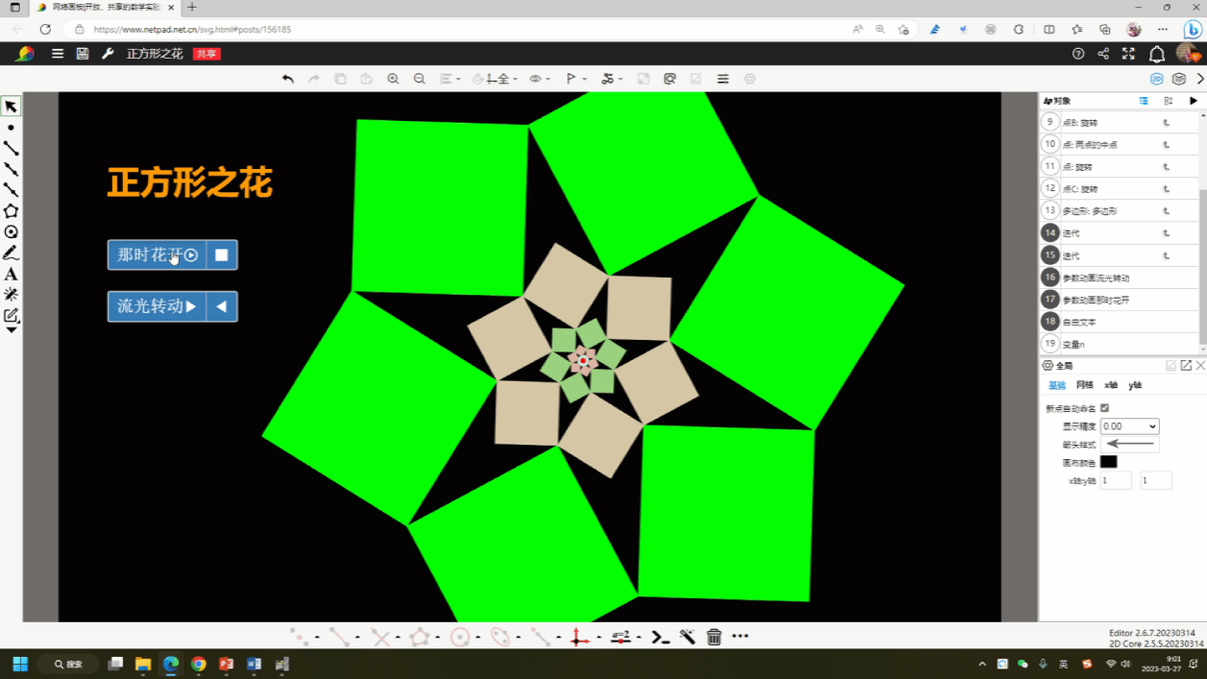
Task: Click the undo arrow in top toolbar
Action: tap(287, 79)
